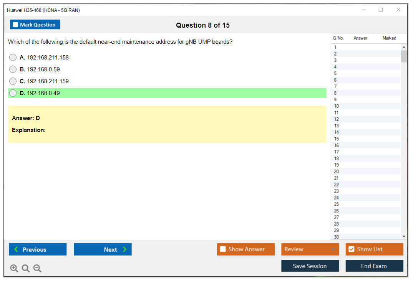
Task: Select answer A 192.168.211.158
Action: pyautogui.click(x=13, y=58)
